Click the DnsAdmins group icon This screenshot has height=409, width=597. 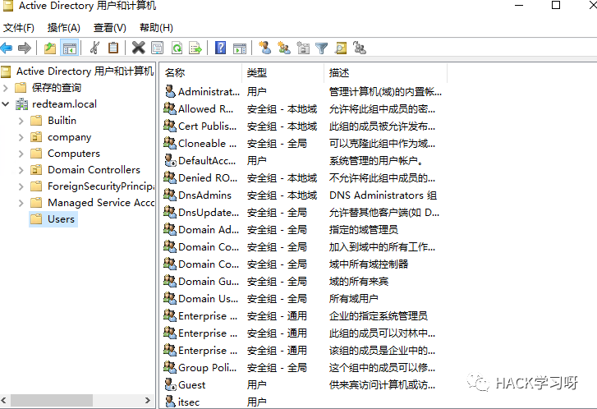pyautogui.click(x=170, y=195)
